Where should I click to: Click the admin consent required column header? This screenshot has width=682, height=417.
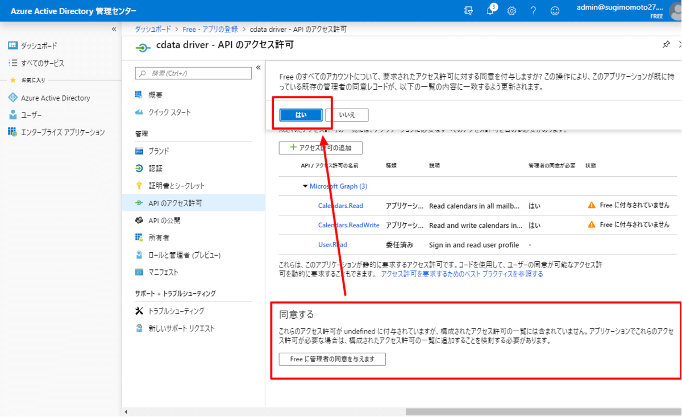click(552, 166)
